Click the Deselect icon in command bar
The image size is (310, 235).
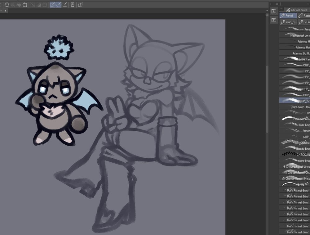(x=33, y=5)
